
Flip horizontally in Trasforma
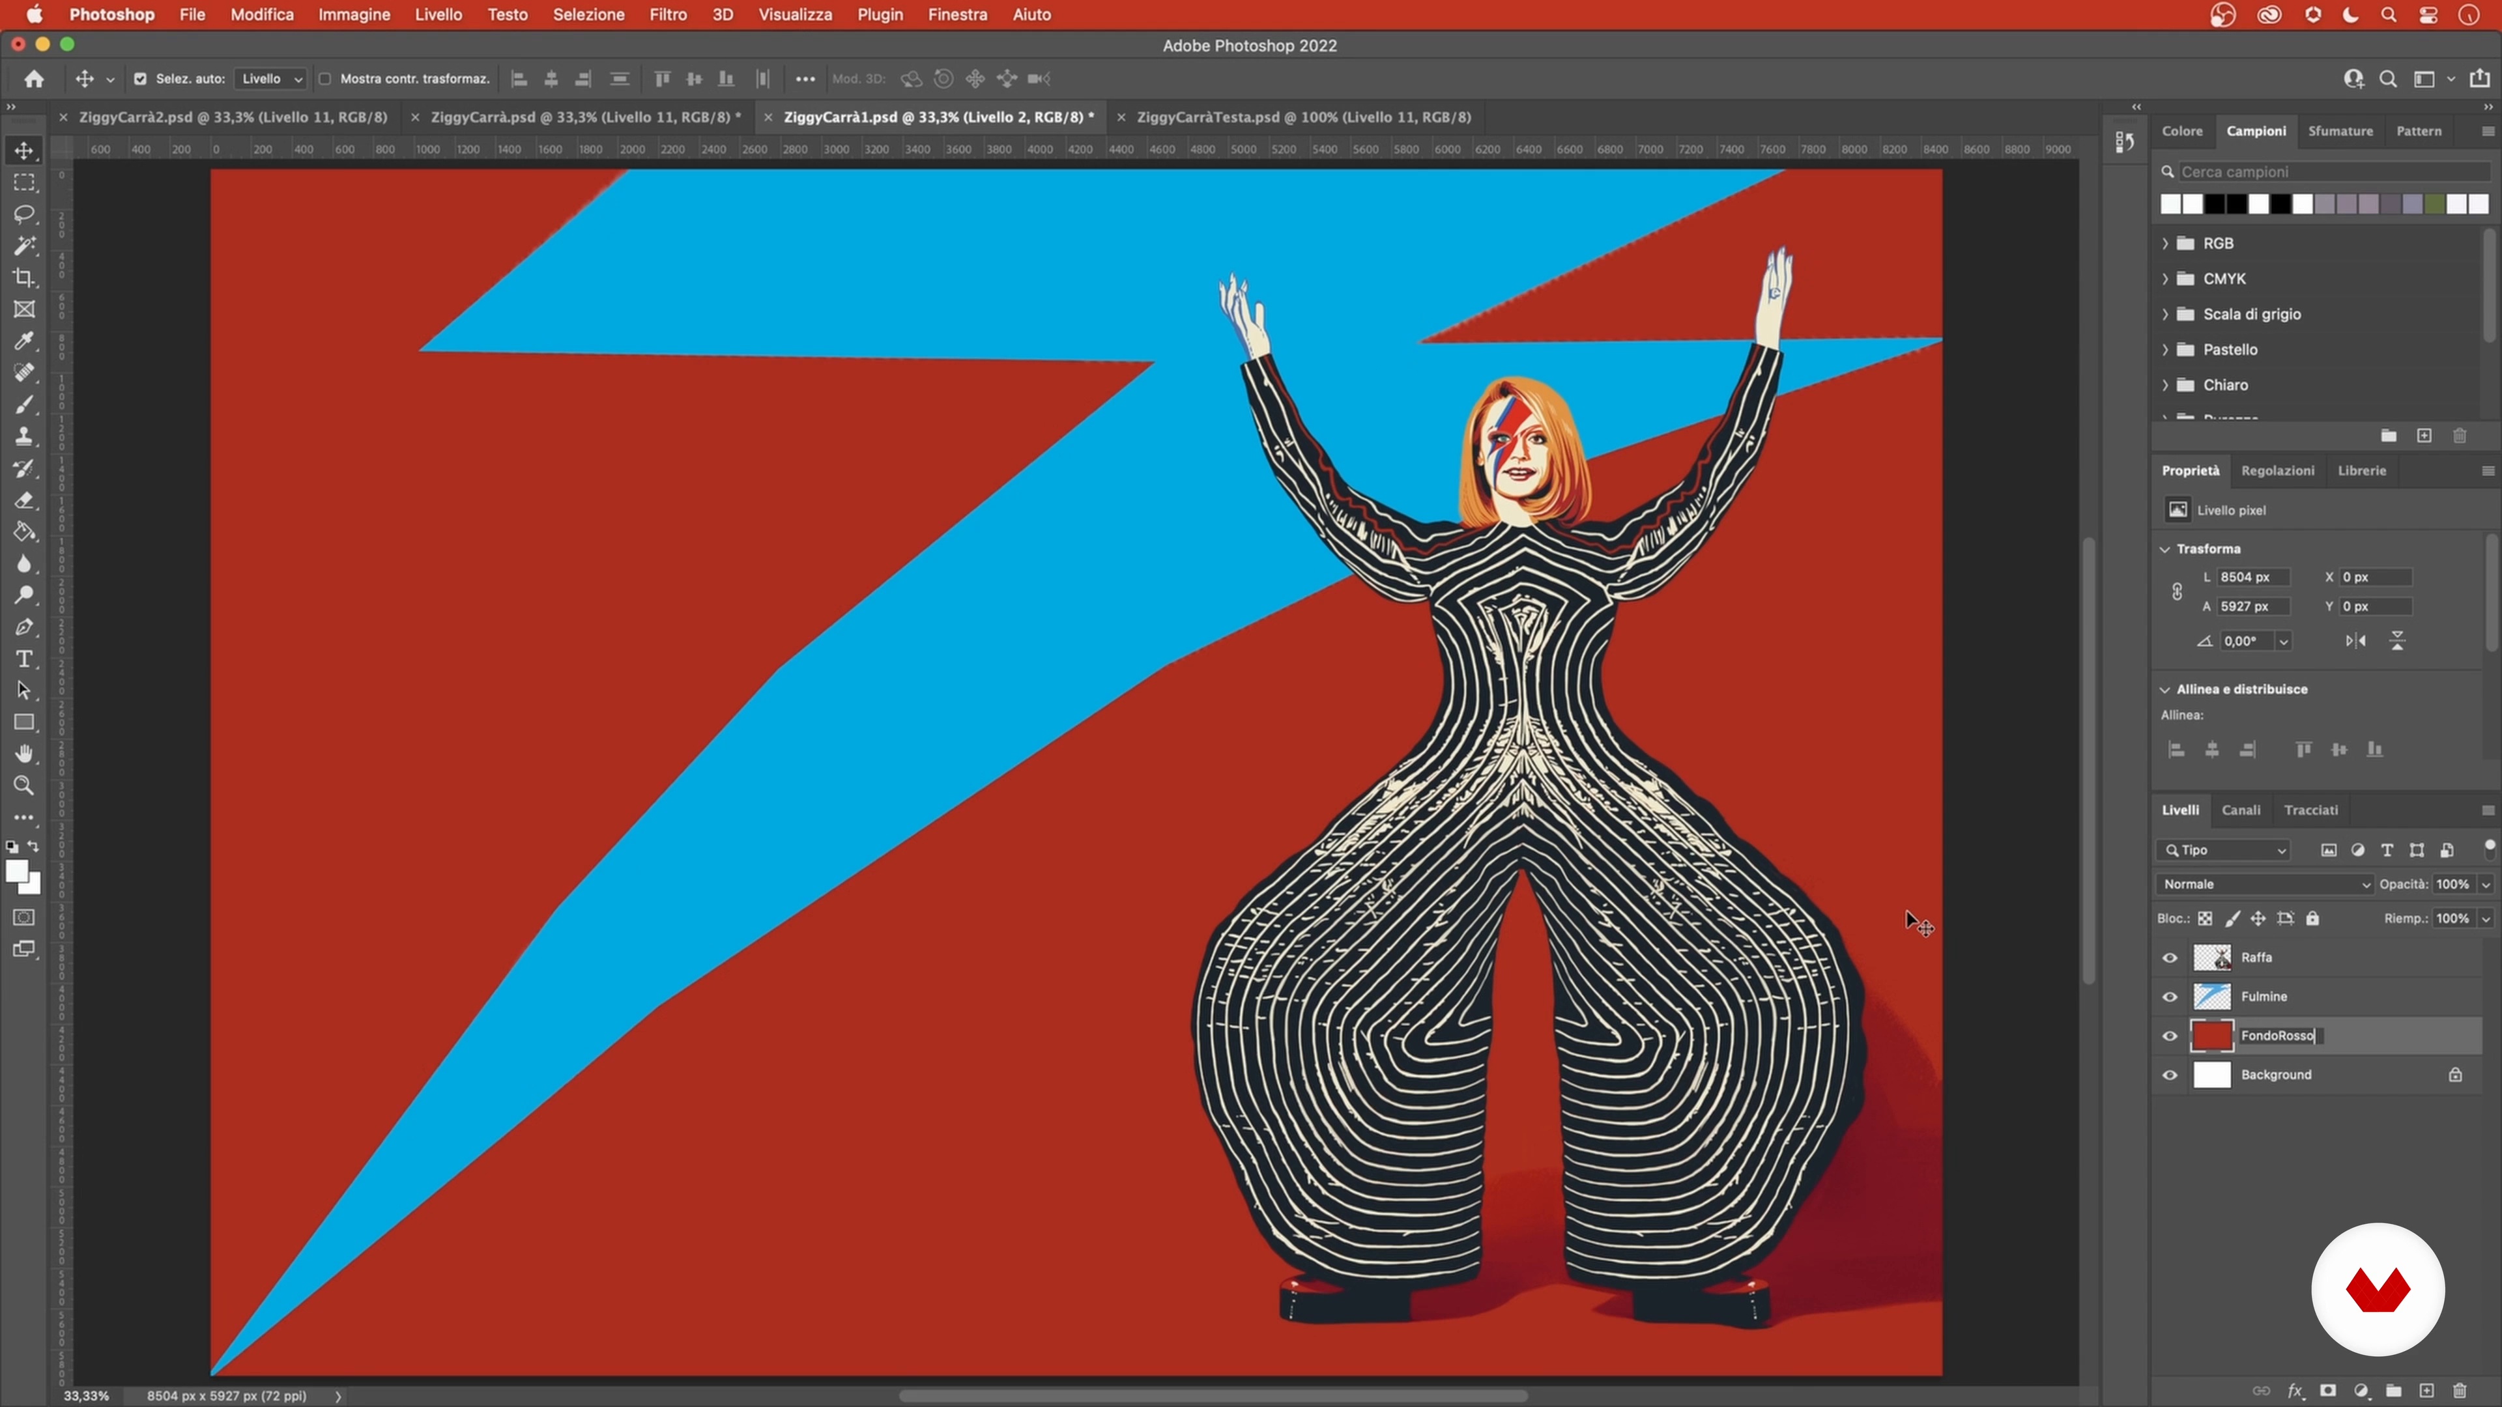(2355, 641)
